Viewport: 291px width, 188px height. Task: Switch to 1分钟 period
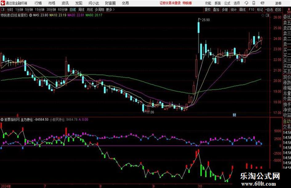19,10
